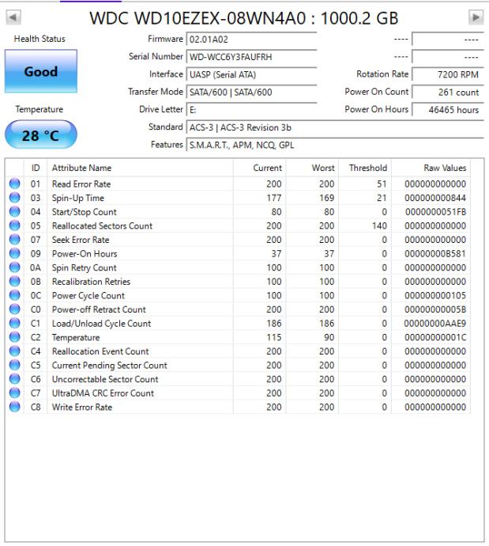
Task: Click status dot for Seek Error Rate
Action: tap(14, 239)
